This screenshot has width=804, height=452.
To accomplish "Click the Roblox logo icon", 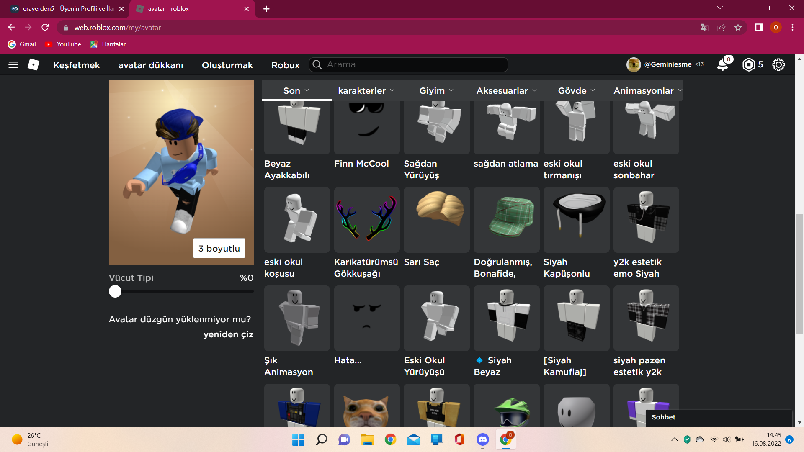I will [x=33, y=64].
